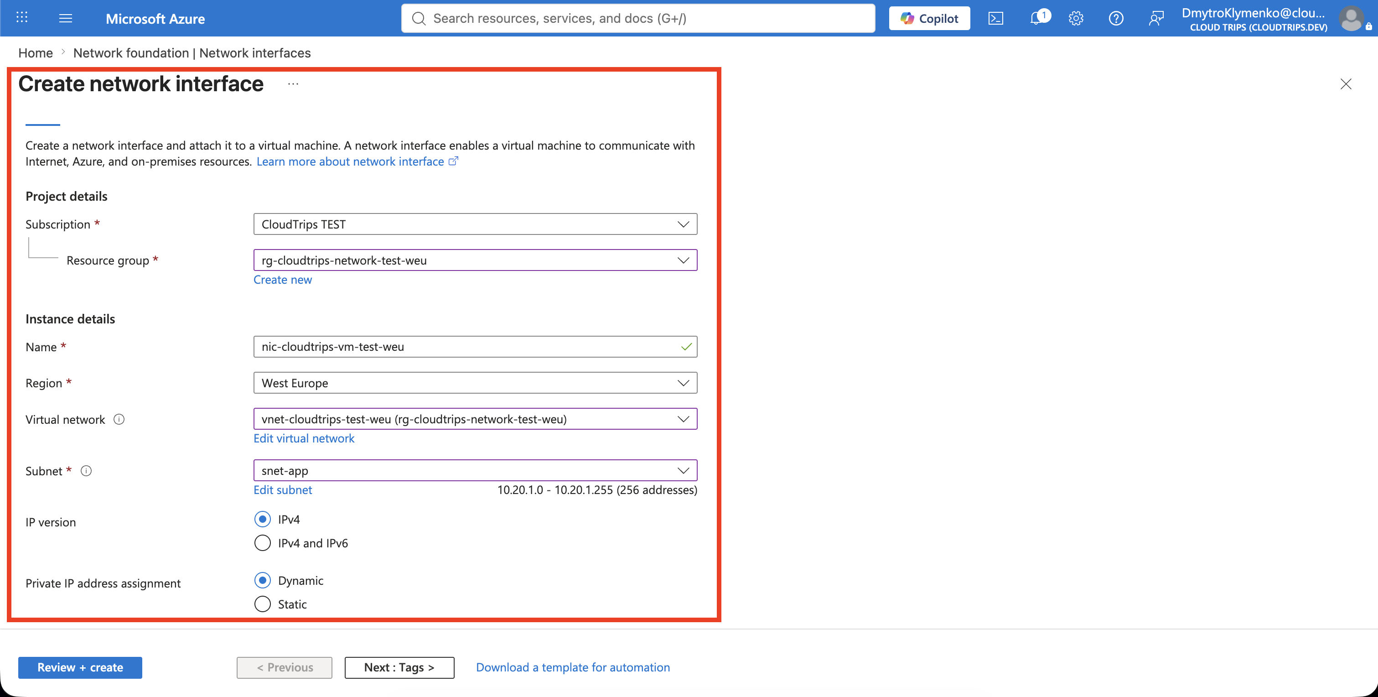Viewport: 1378px width, 697px height.
Task: Open Network foundation | Network interfaces breadcrumb
Action: [x=192, y=53]
